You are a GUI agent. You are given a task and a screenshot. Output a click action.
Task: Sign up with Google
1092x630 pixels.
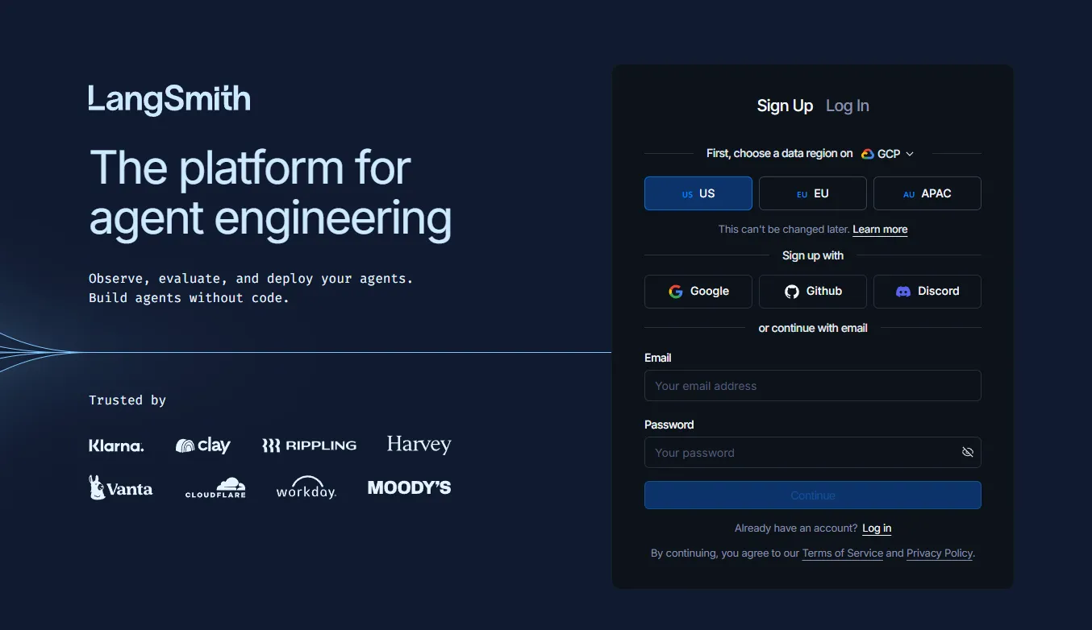(698, 292)
